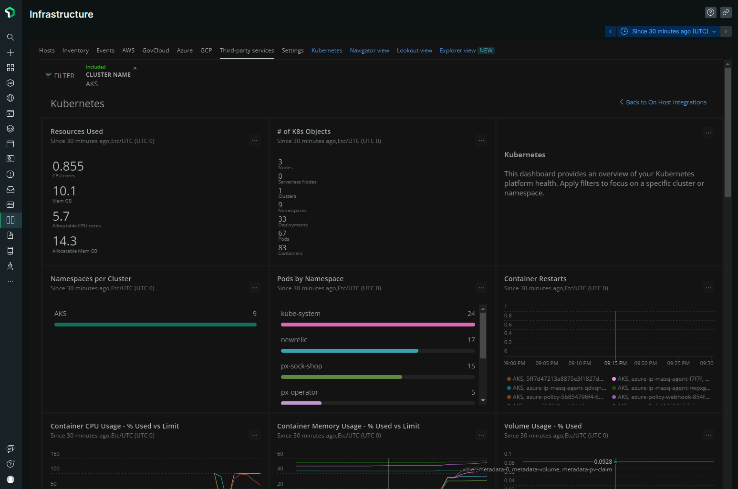Open the globe browser icon in sidebar

[10, 98]
